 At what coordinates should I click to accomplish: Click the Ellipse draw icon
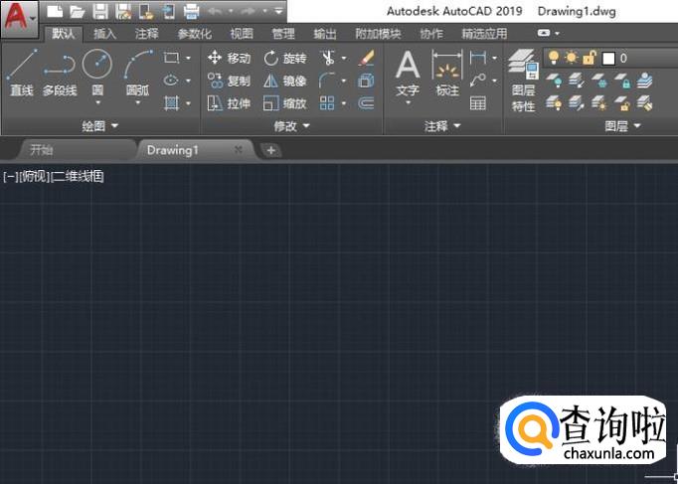pos(171,81)
